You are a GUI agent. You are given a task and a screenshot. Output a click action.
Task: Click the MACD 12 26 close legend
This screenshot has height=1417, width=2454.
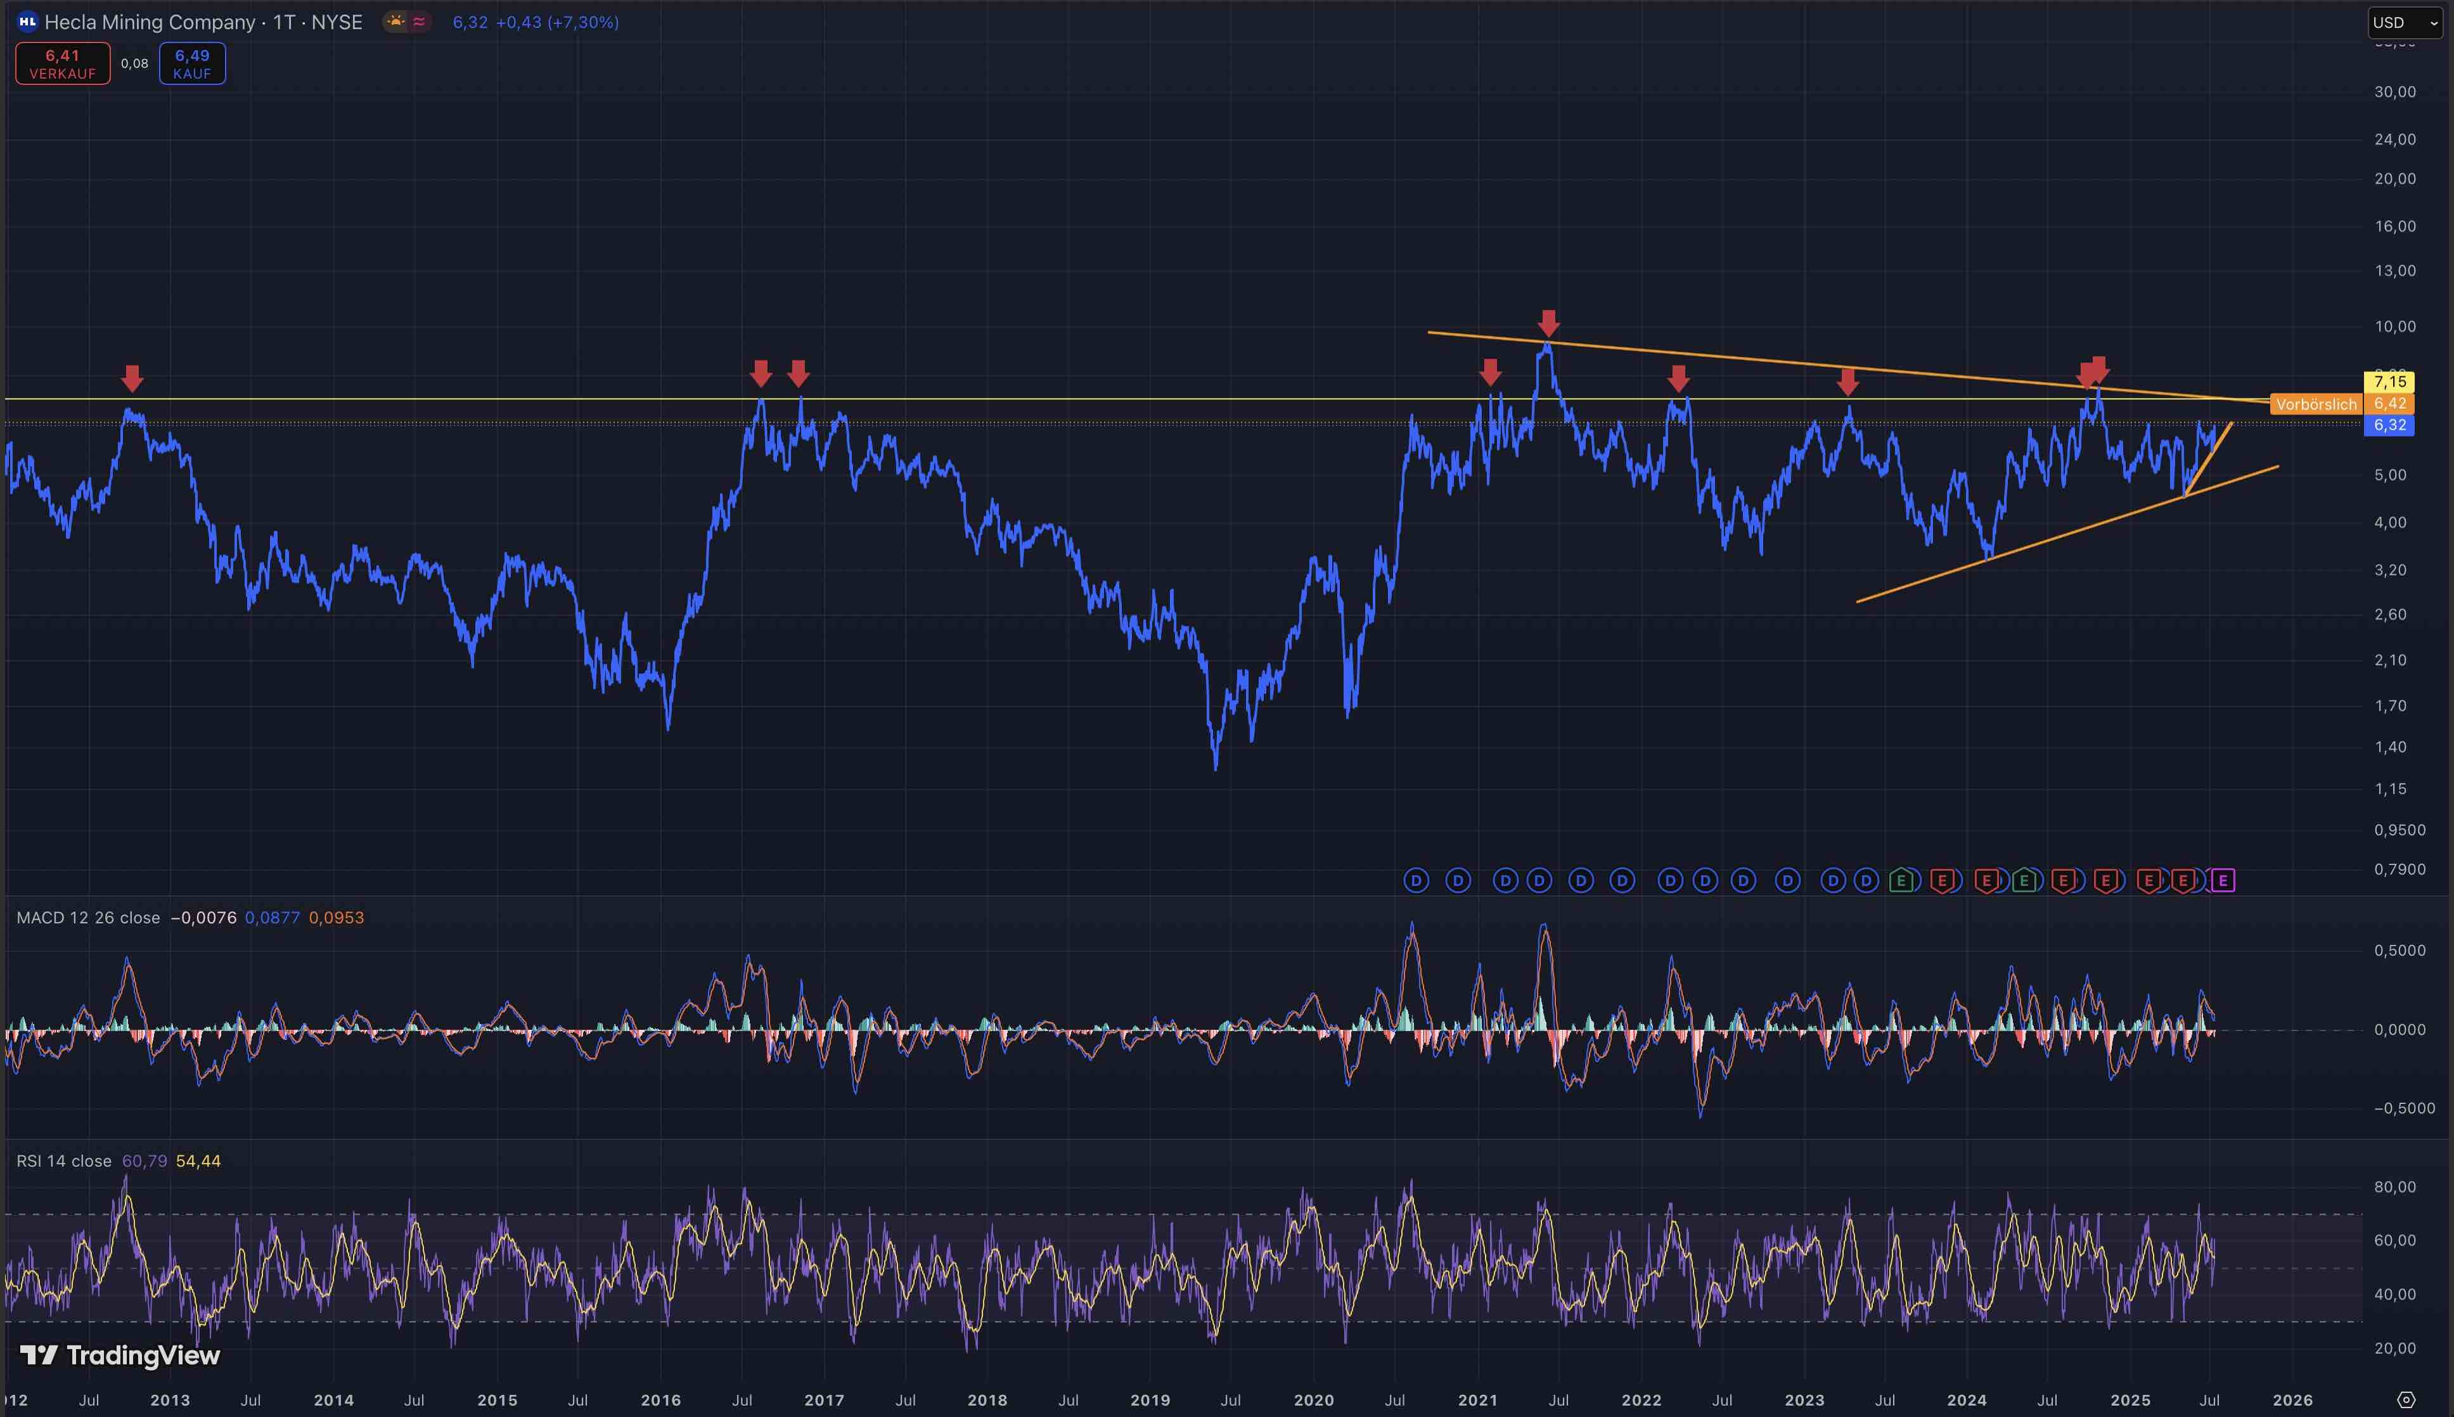87,918
